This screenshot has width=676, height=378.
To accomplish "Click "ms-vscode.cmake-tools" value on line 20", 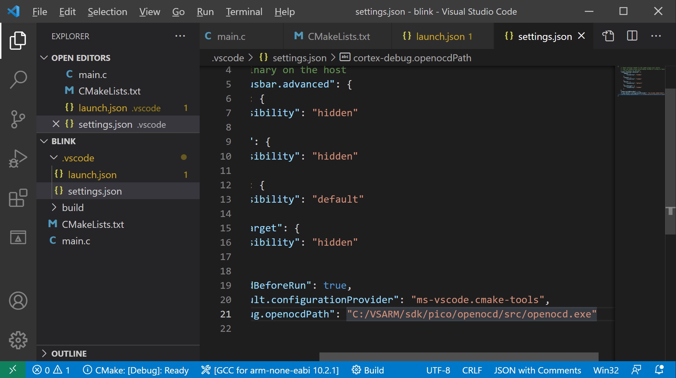I will pyautogui.click(x=478, y=300).
